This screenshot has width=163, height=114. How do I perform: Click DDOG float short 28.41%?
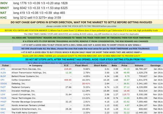pyautogui.click(x=86, y=84)
